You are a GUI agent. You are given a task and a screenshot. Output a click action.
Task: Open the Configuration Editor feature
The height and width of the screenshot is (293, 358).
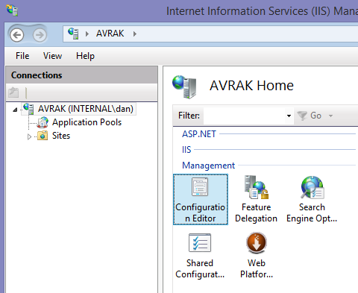(x=201, y=200)
